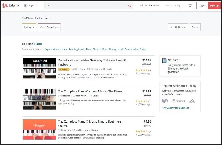The height and width of the screenshot is (145, 222).
Task: Click the $9.99 price
Action: pos(147,122)
